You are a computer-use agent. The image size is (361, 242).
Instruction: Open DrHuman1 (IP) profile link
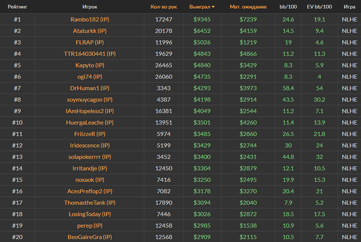pyautogui.click(x=90, y=88)
